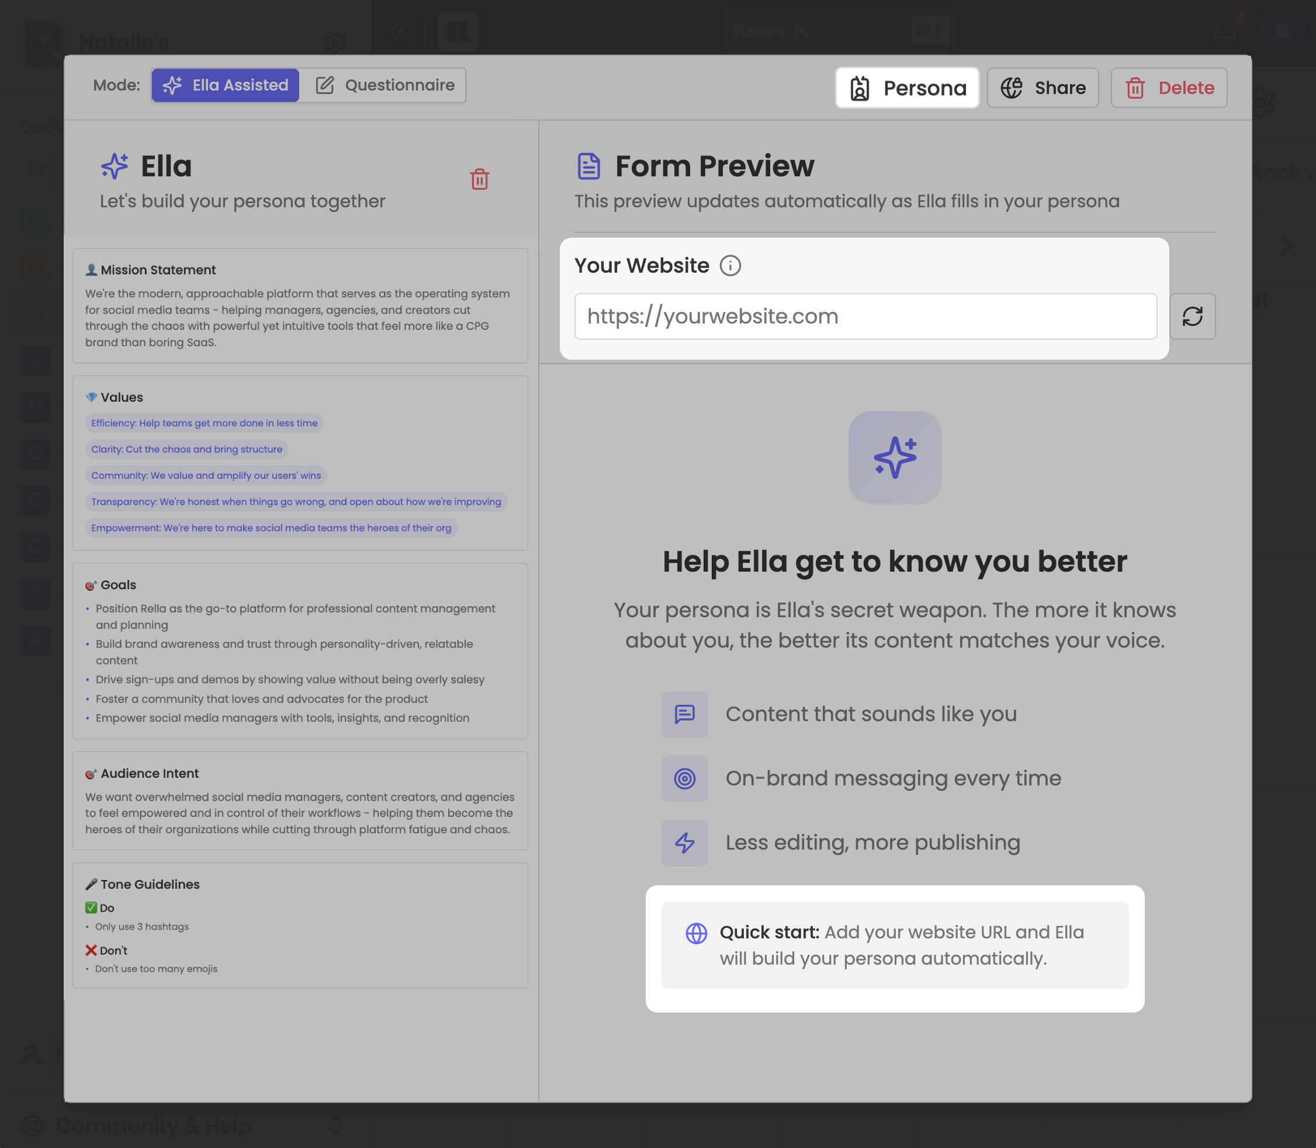Select the Transparency value tag
Image resolution: width=1316 pixels, height=1148 pixels.
click(296, 502)
